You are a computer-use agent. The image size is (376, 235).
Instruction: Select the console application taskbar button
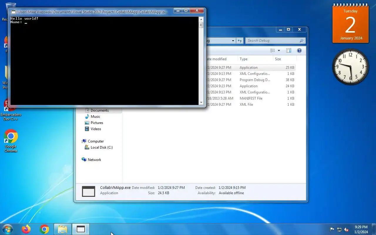tap(81, 229)
